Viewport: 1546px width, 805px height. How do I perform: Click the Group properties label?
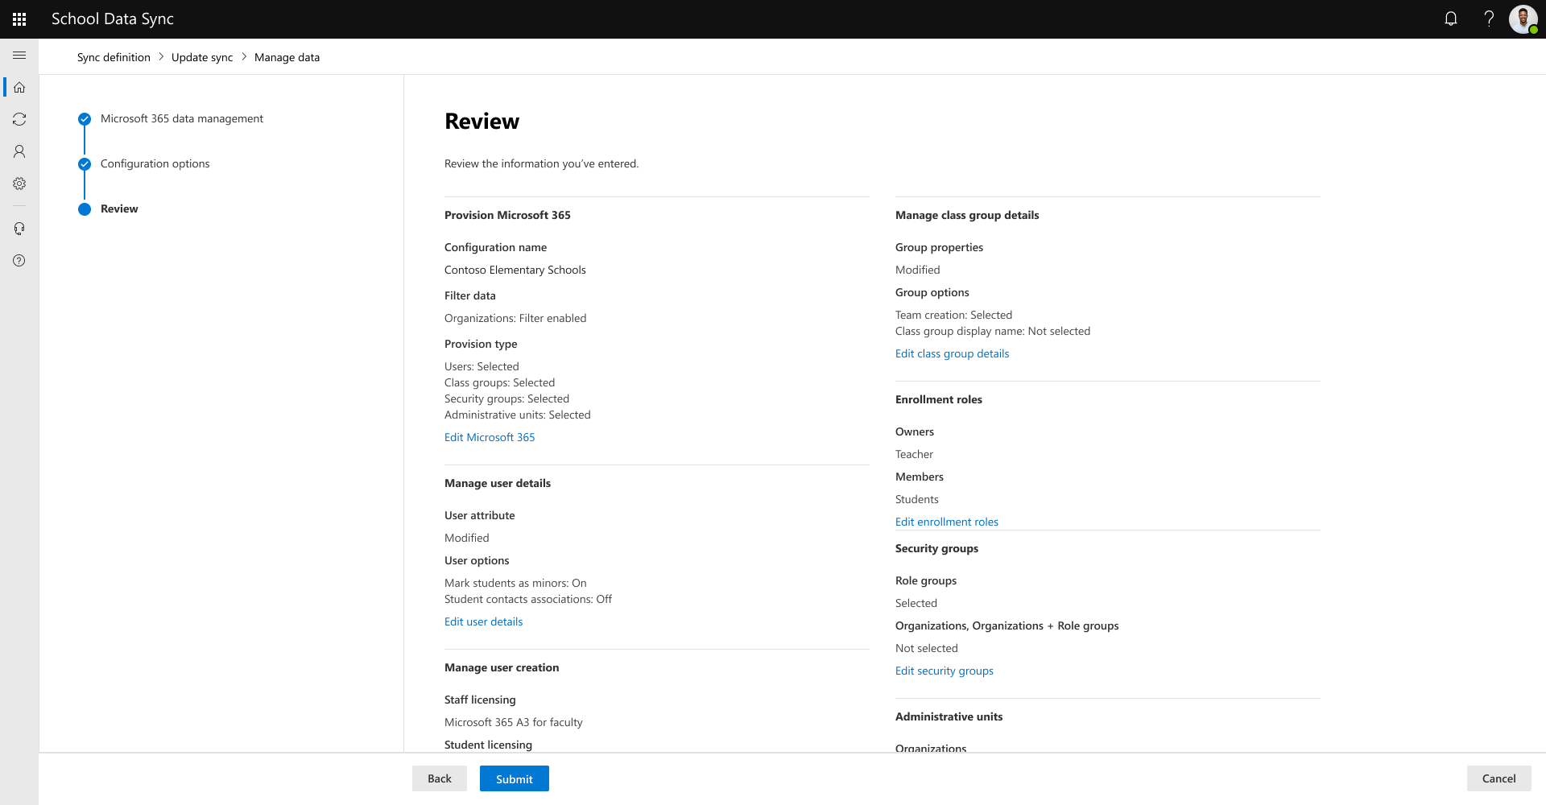939,247
